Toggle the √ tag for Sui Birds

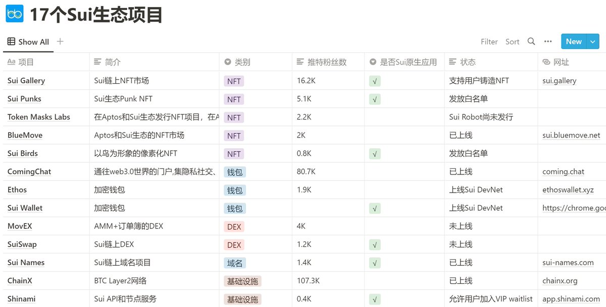click(375, 154)
